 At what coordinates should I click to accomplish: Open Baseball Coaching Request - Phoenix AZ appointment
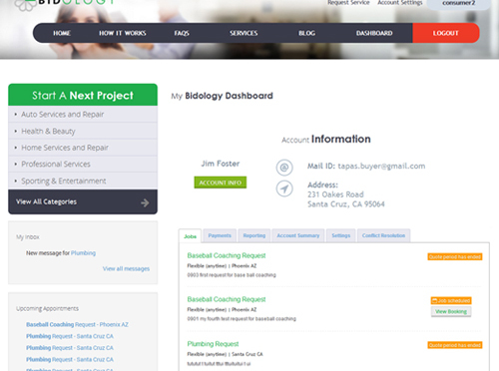pos(77,324)
